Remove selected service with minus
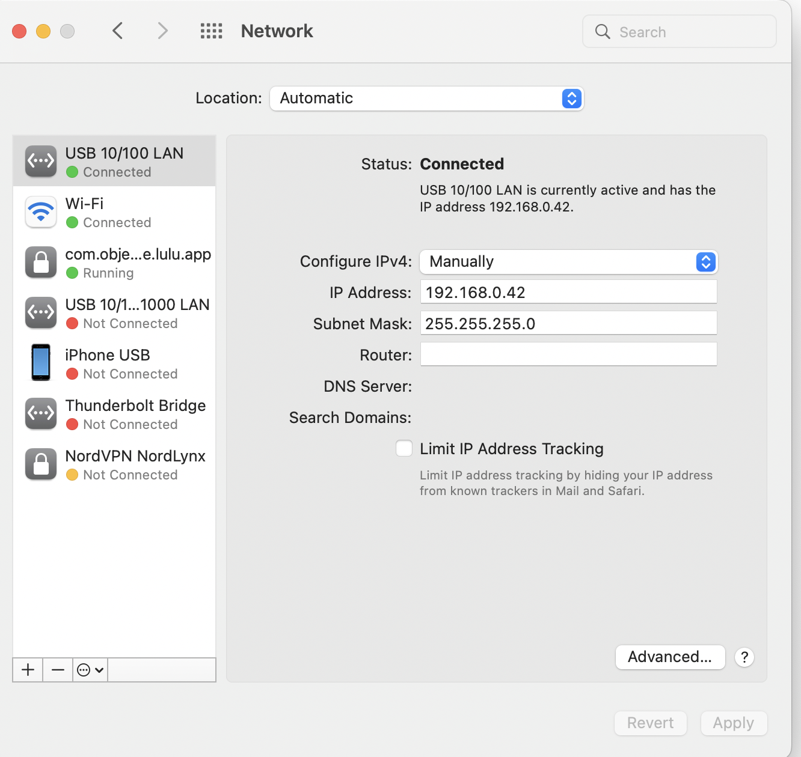The width and height of the screenshot is (801, 757). pos(58,670)
